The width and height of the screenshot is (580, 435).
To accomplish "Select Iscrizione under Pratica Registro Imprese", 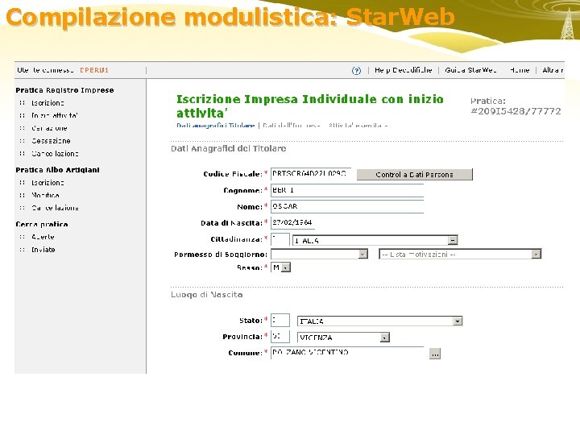I will pos(48,103).
